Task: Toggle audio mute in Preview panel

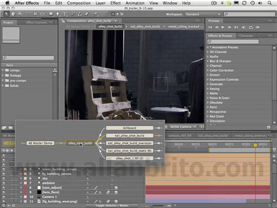Action: pos(244,27)
